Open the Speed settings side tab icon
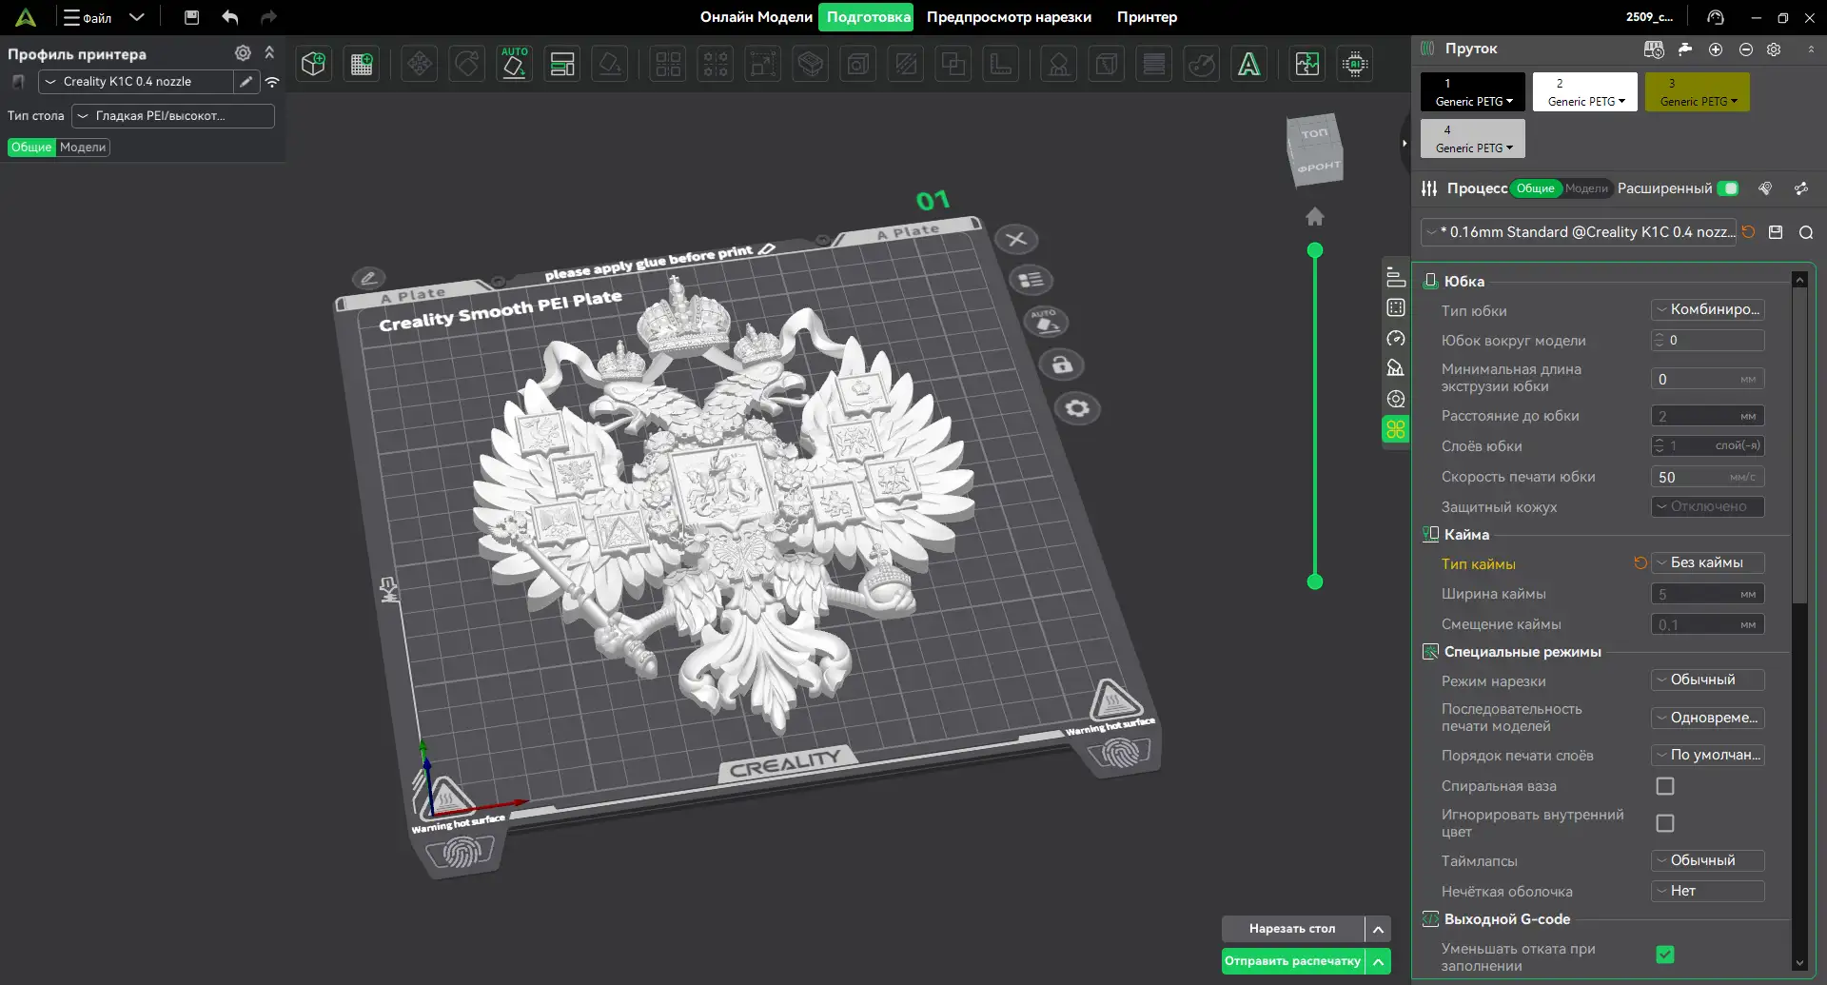Screen dimensions: 1827x985 [x=1396, y=338]
